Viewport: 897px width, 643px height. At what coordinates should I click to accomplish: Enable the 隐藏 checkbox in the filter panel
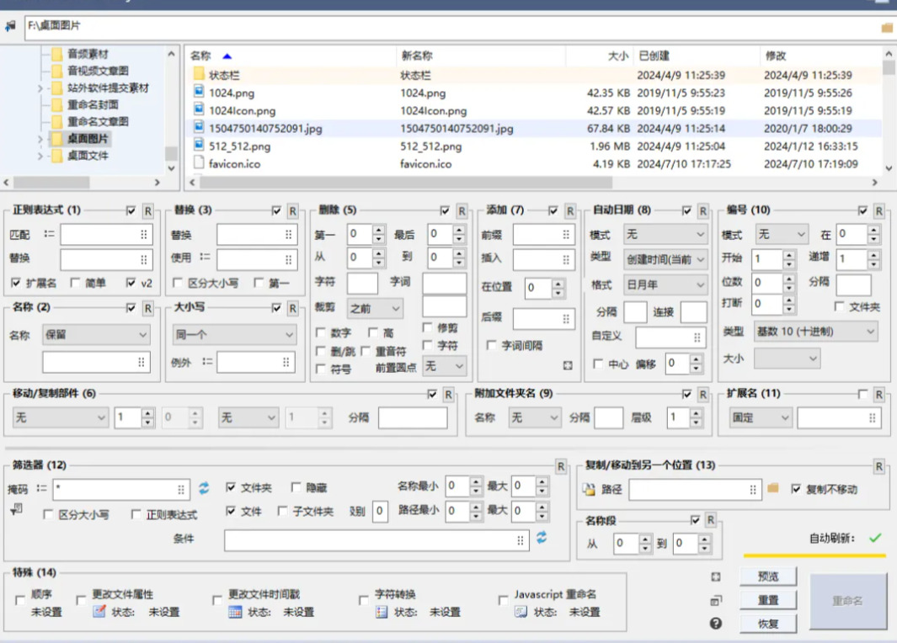(x=296, y=487)
